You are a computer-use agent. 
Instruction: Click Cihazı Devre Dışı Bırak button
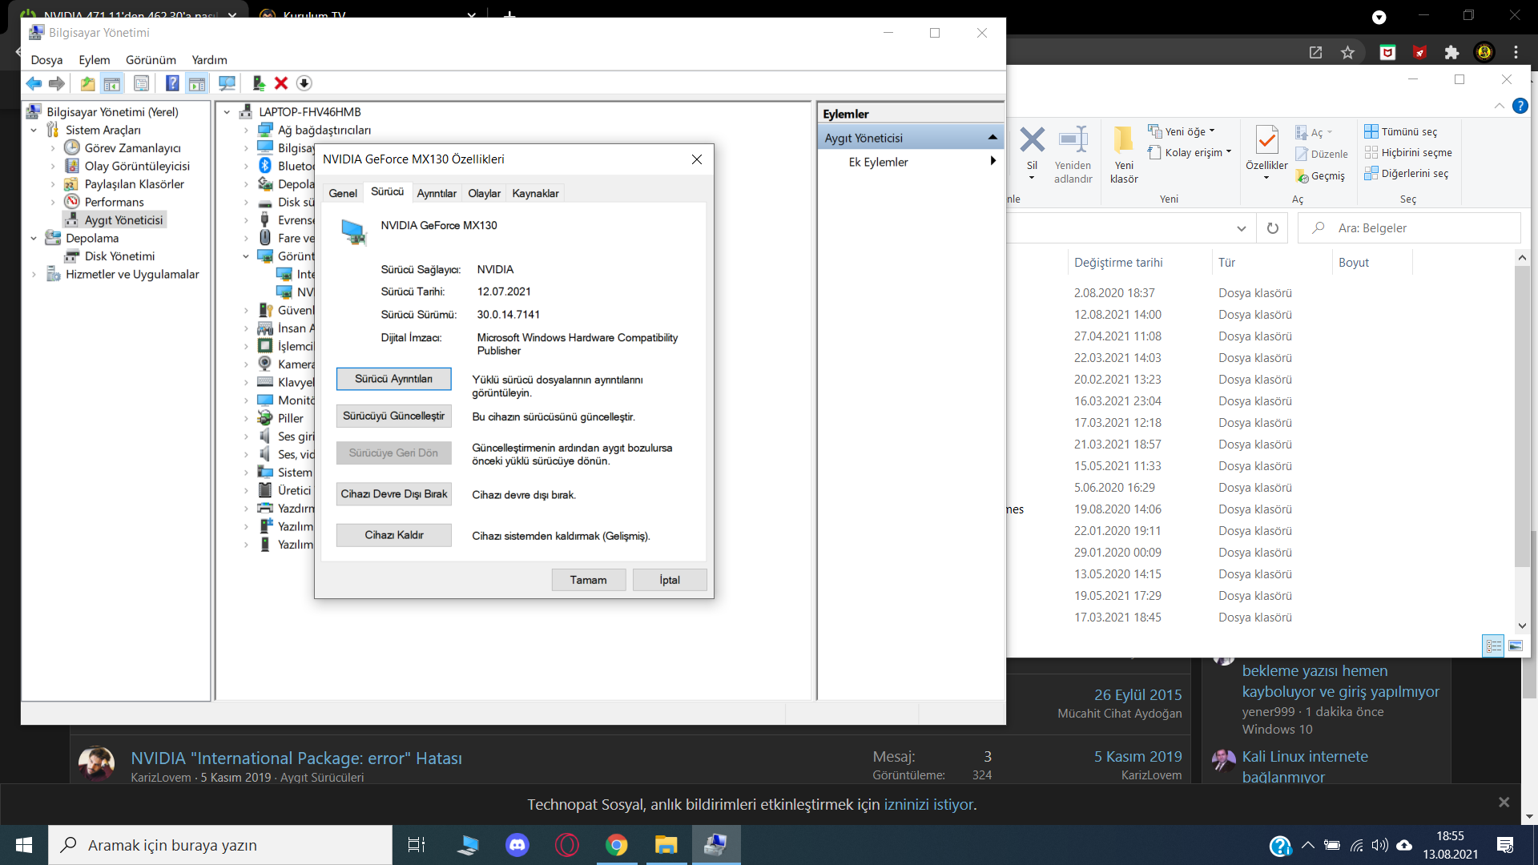click(393, 494)
